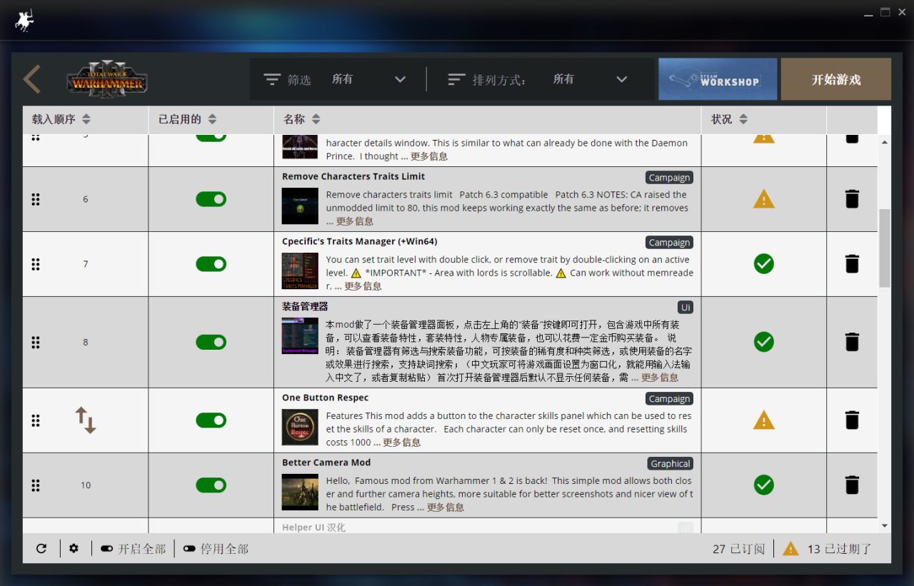Switch off the 装备管理器 mod
This screenshot has height=586, width=914.
click(x=211, y=342)
